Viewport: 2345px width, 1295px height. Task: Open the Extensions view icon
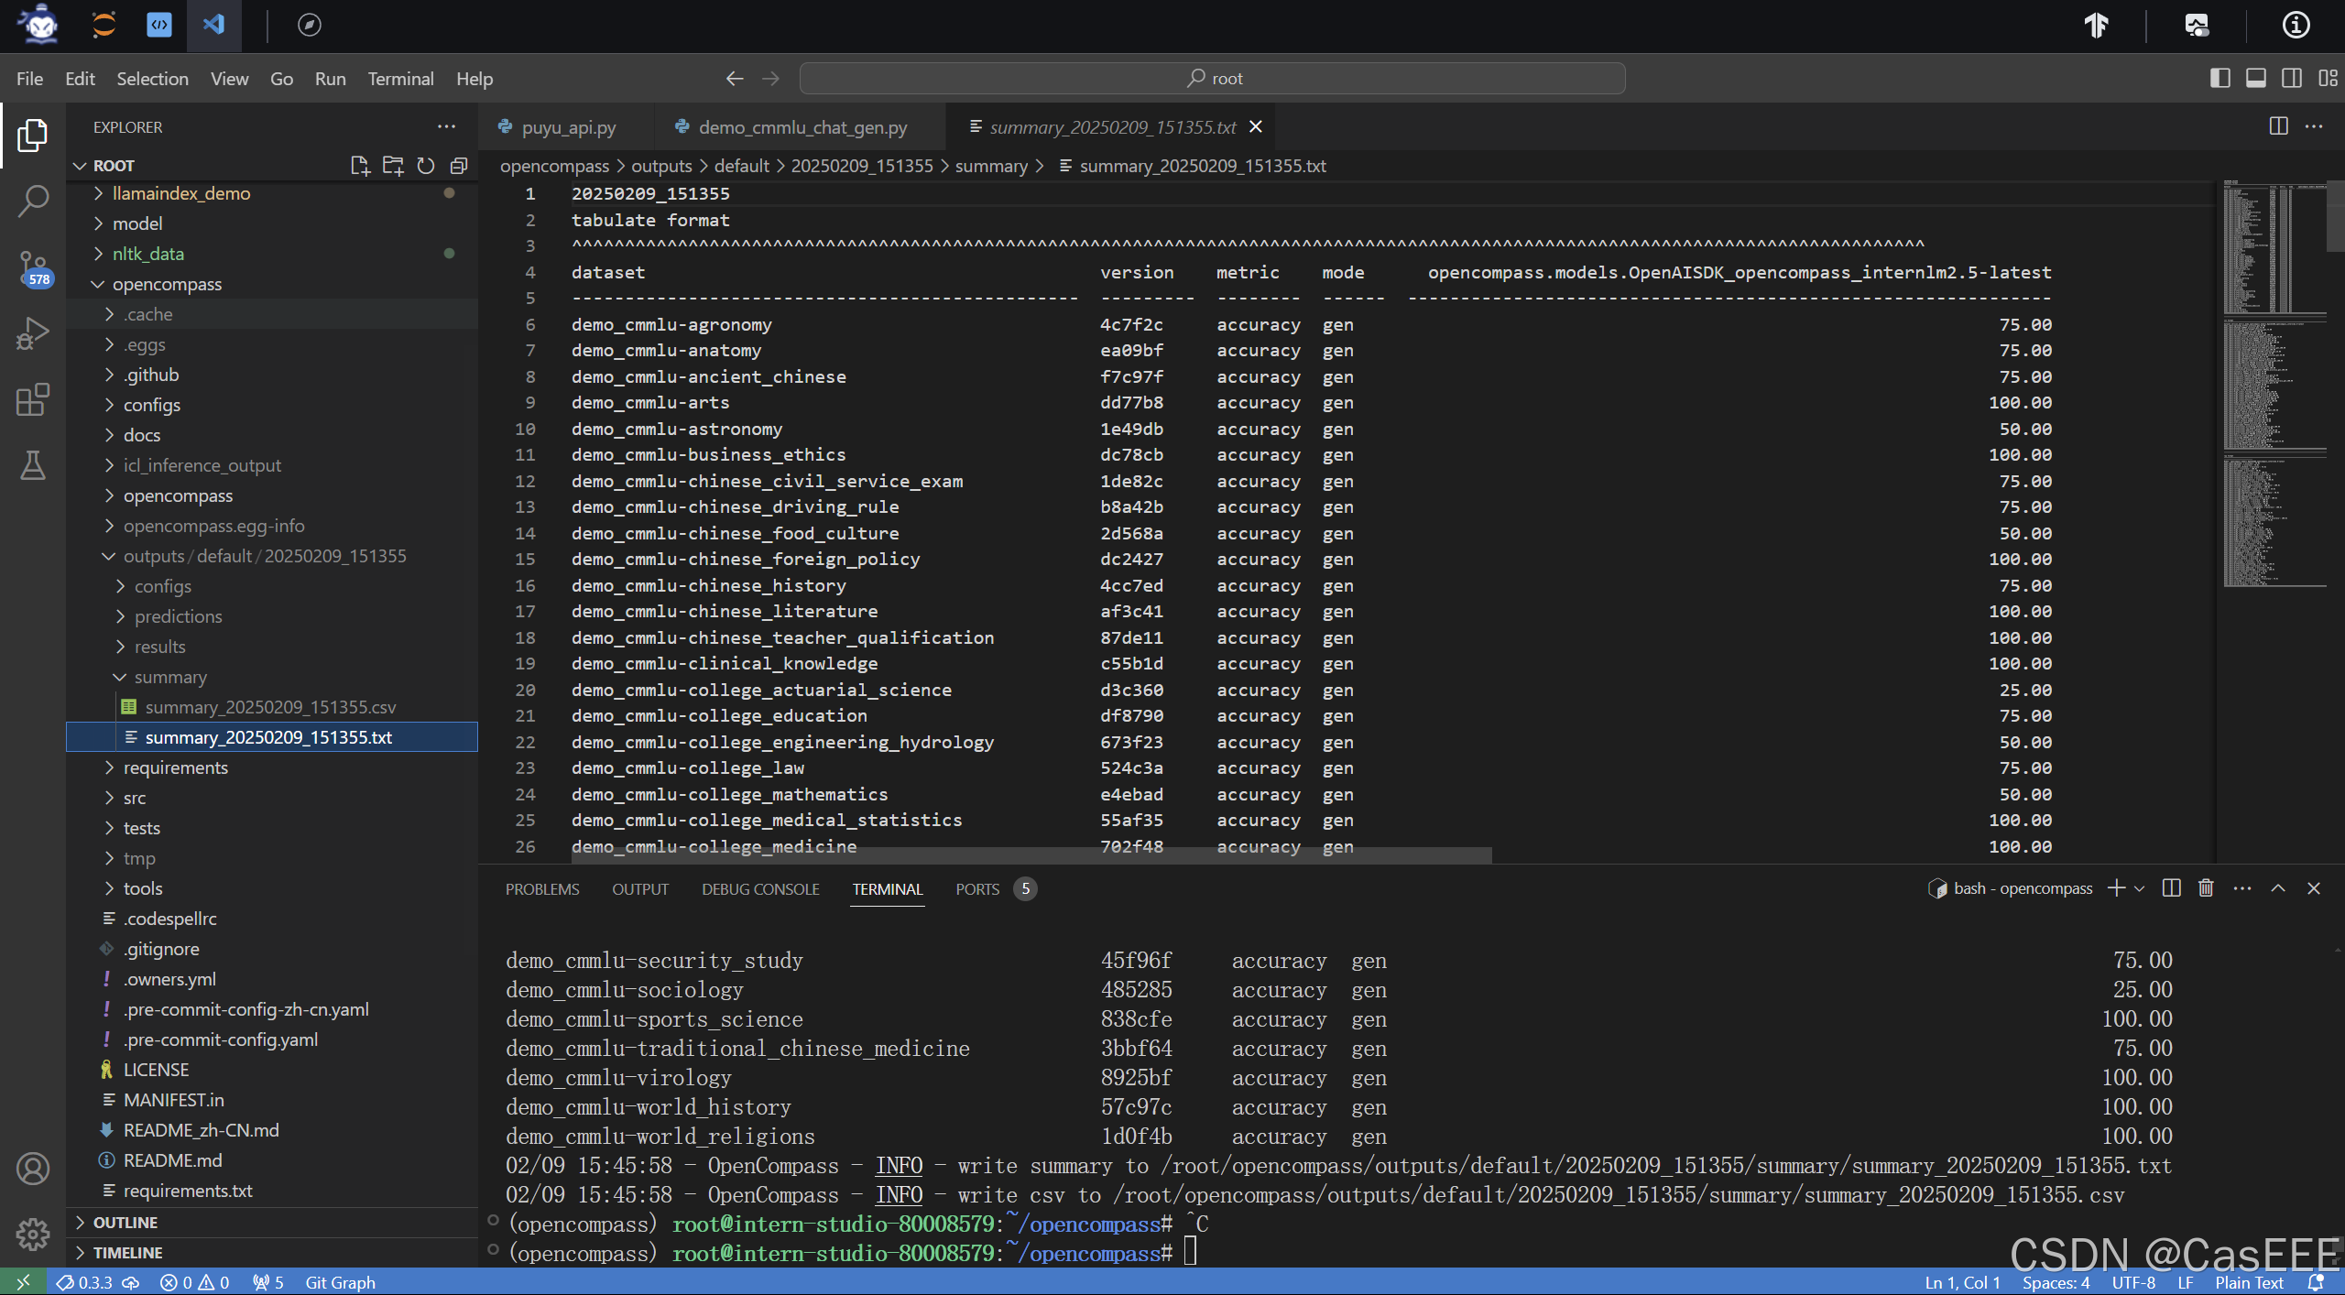[33, 400]
